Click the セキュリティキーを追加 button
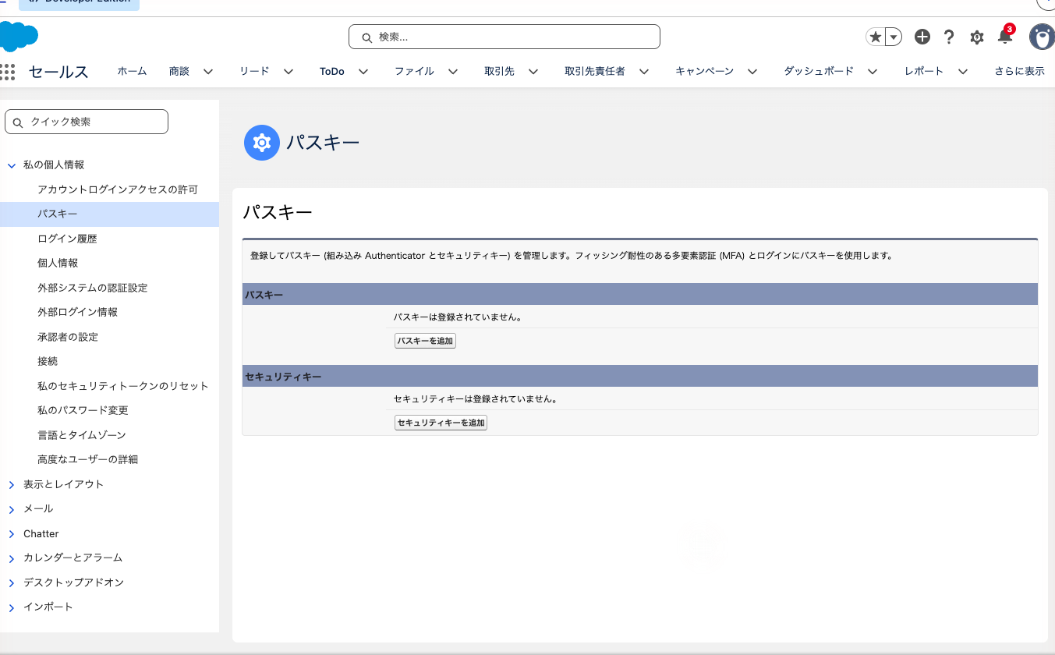The width and height of the screenshot is (1055, 655). 441,423
